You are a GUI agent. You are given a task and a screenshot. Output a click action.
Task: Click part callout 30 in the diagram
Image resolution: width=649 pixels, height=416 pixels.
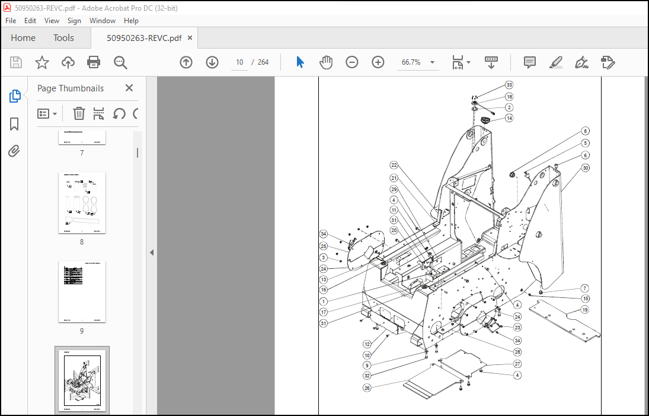585,168
